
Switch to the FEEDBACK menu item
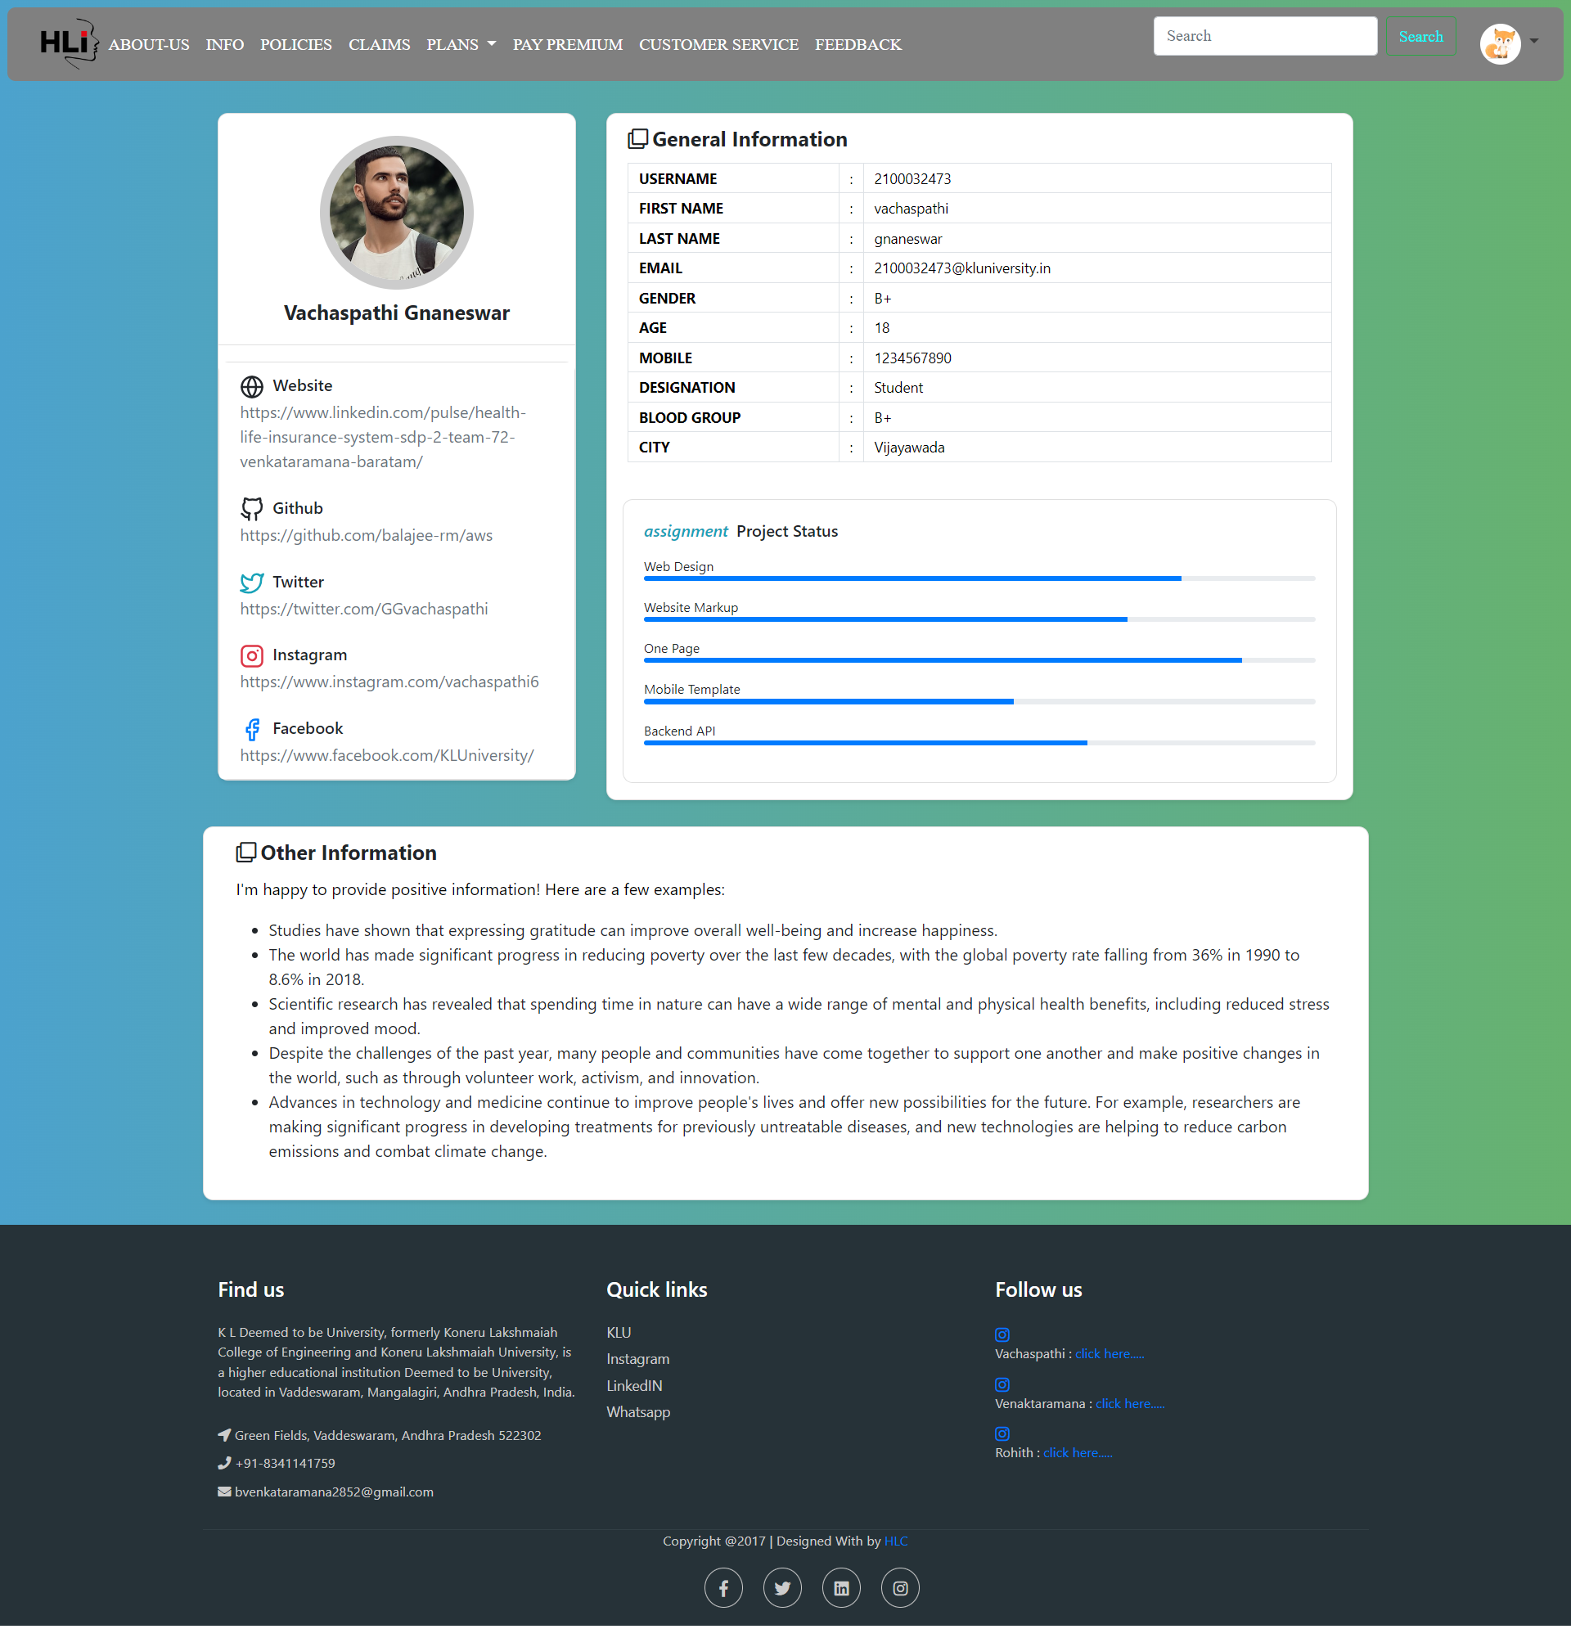pos(858,44)
